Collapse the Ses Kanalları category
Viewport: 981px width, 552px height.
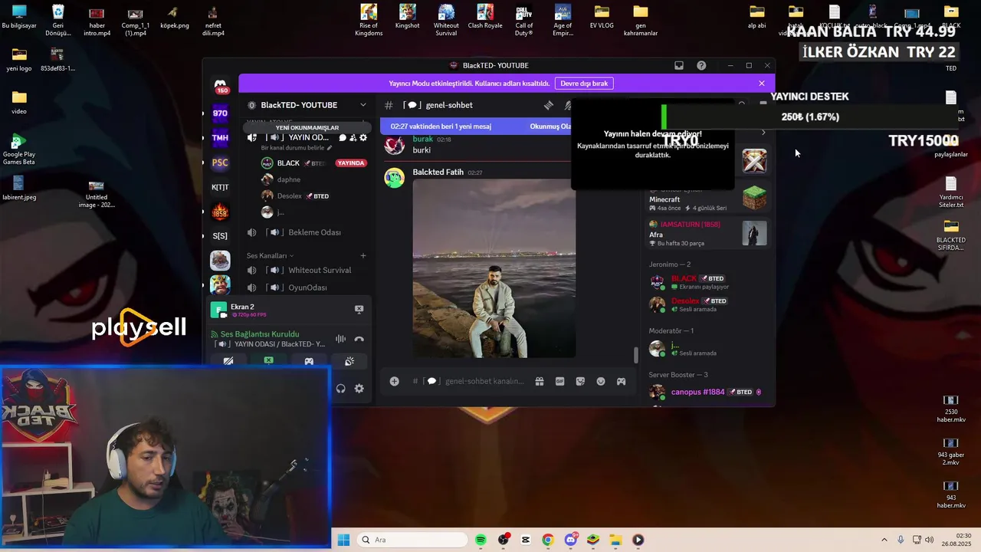click(x=270, y=255)
